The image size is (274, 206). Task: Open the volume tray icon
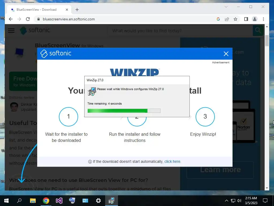tap(239, 201)
